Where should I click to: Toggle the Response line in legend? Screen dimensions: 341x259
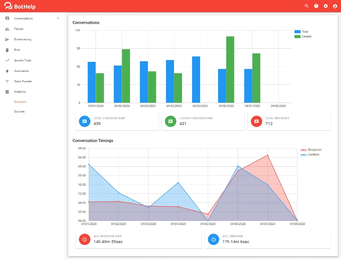[x=311, y=150]
